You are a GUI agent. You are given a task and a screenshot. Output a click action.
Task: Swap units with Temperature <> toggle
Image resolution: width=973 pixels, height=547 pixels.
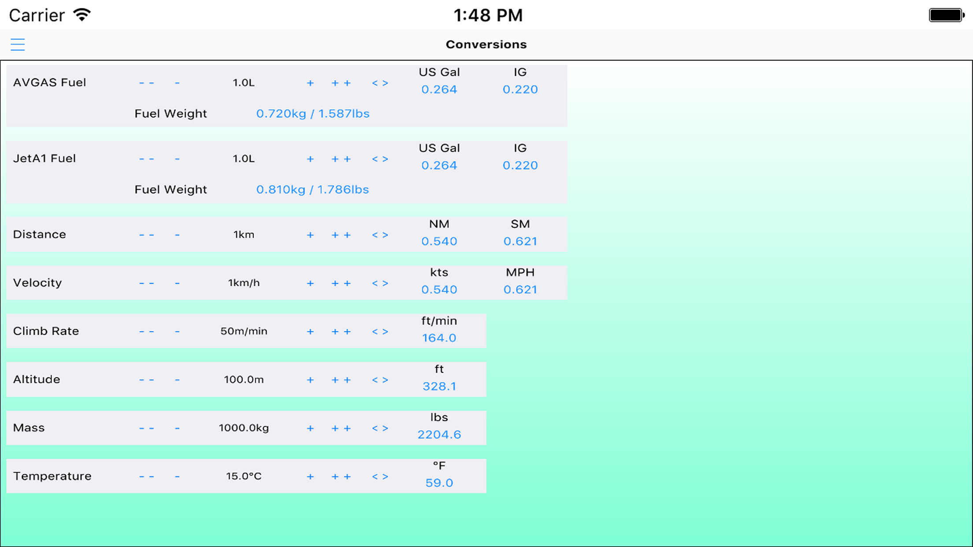380,477
